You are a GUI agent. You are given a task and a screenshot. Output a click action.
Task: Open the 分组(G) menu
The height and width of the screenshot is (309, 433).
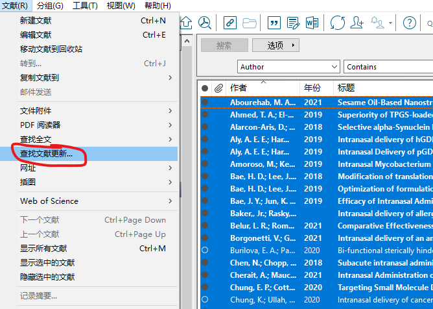pyautogui.click(x=50, y=6)
